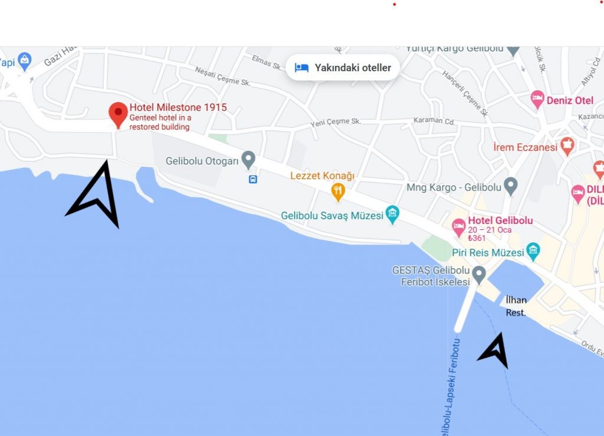Image resolution: width=604 pixels, height=436 pixels.
Task: Click the pink Hotel Gelibolu bed marker
Action: coord(458,227)
